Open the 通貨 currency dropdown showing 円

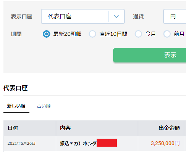coord(175,16)
